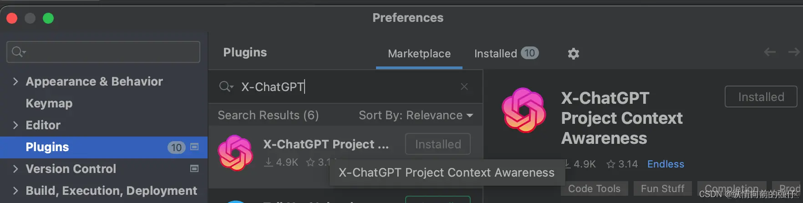Clear the plugin search text
The image size is (803, 203).
(464, 86)
